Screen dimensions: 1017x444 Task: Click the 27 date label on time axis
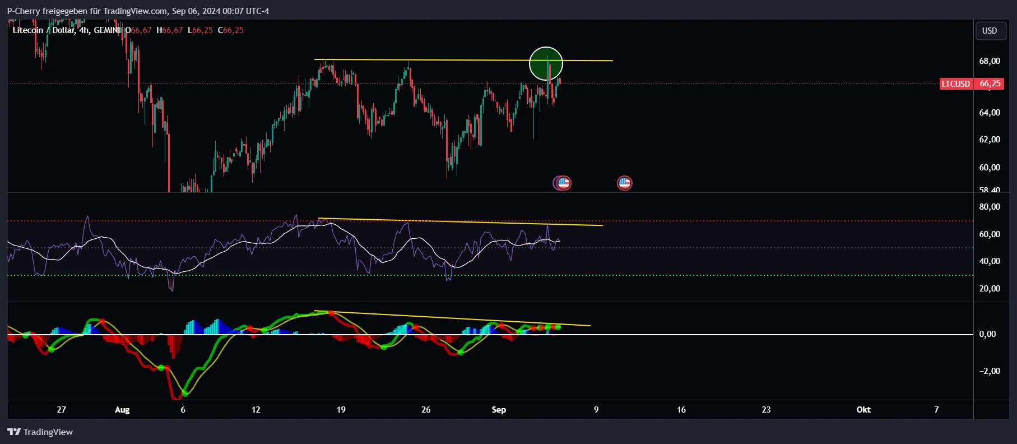click(x=62, y=410)
